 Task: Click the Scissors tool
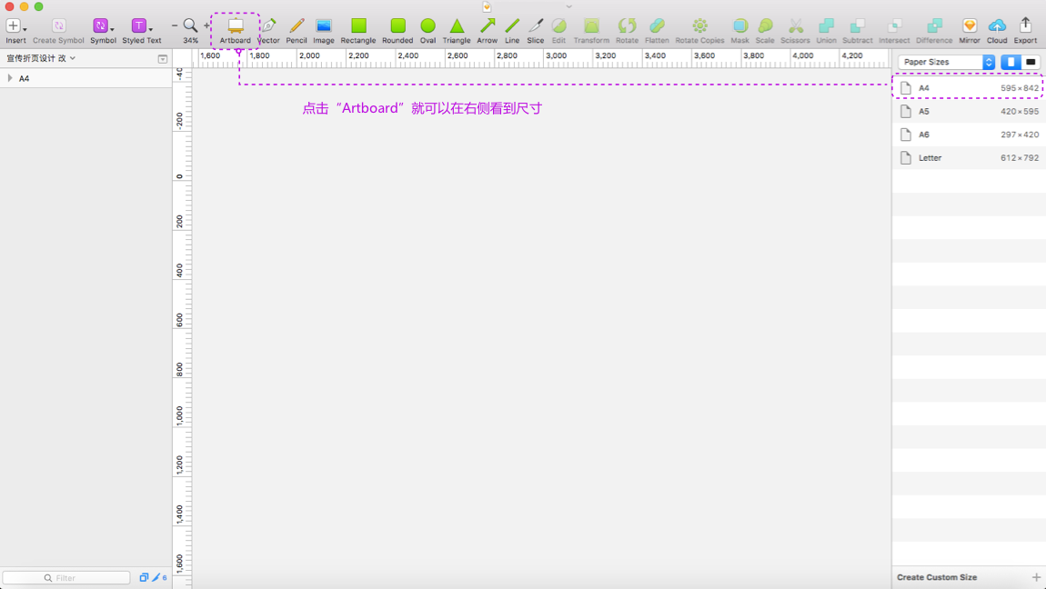795,30
